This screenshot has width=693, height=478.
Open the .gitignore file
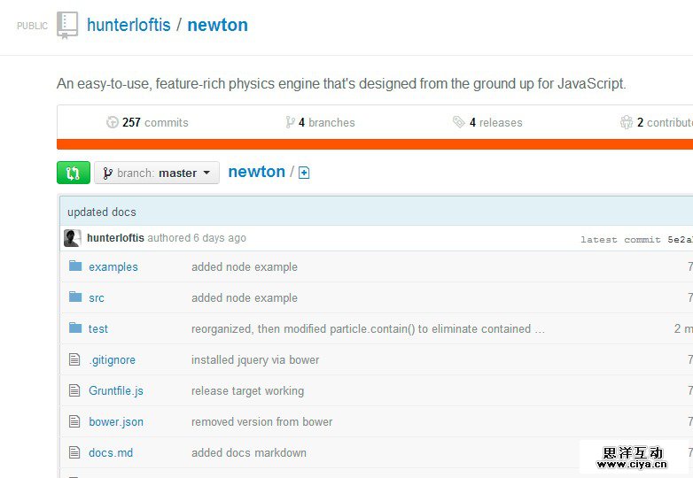[x=113, y=360]
